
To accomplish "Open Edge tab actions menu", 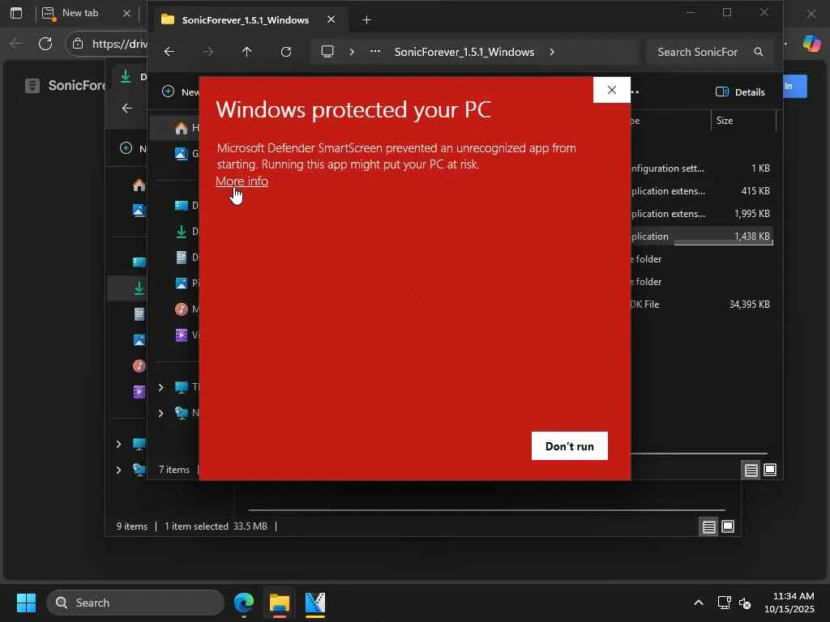I will tap(16, 13).
